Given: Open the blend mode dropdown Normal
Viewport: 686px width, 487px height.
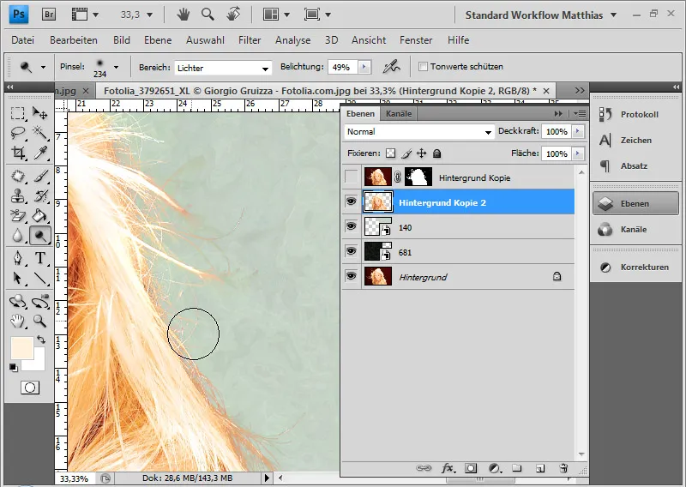Looking at the screenshot, I should 419,132.
